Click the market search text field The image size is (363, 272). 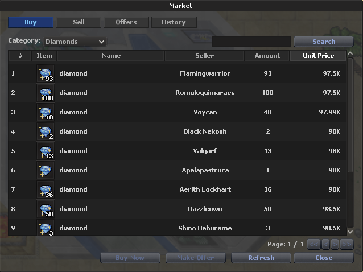click(251, 42)
